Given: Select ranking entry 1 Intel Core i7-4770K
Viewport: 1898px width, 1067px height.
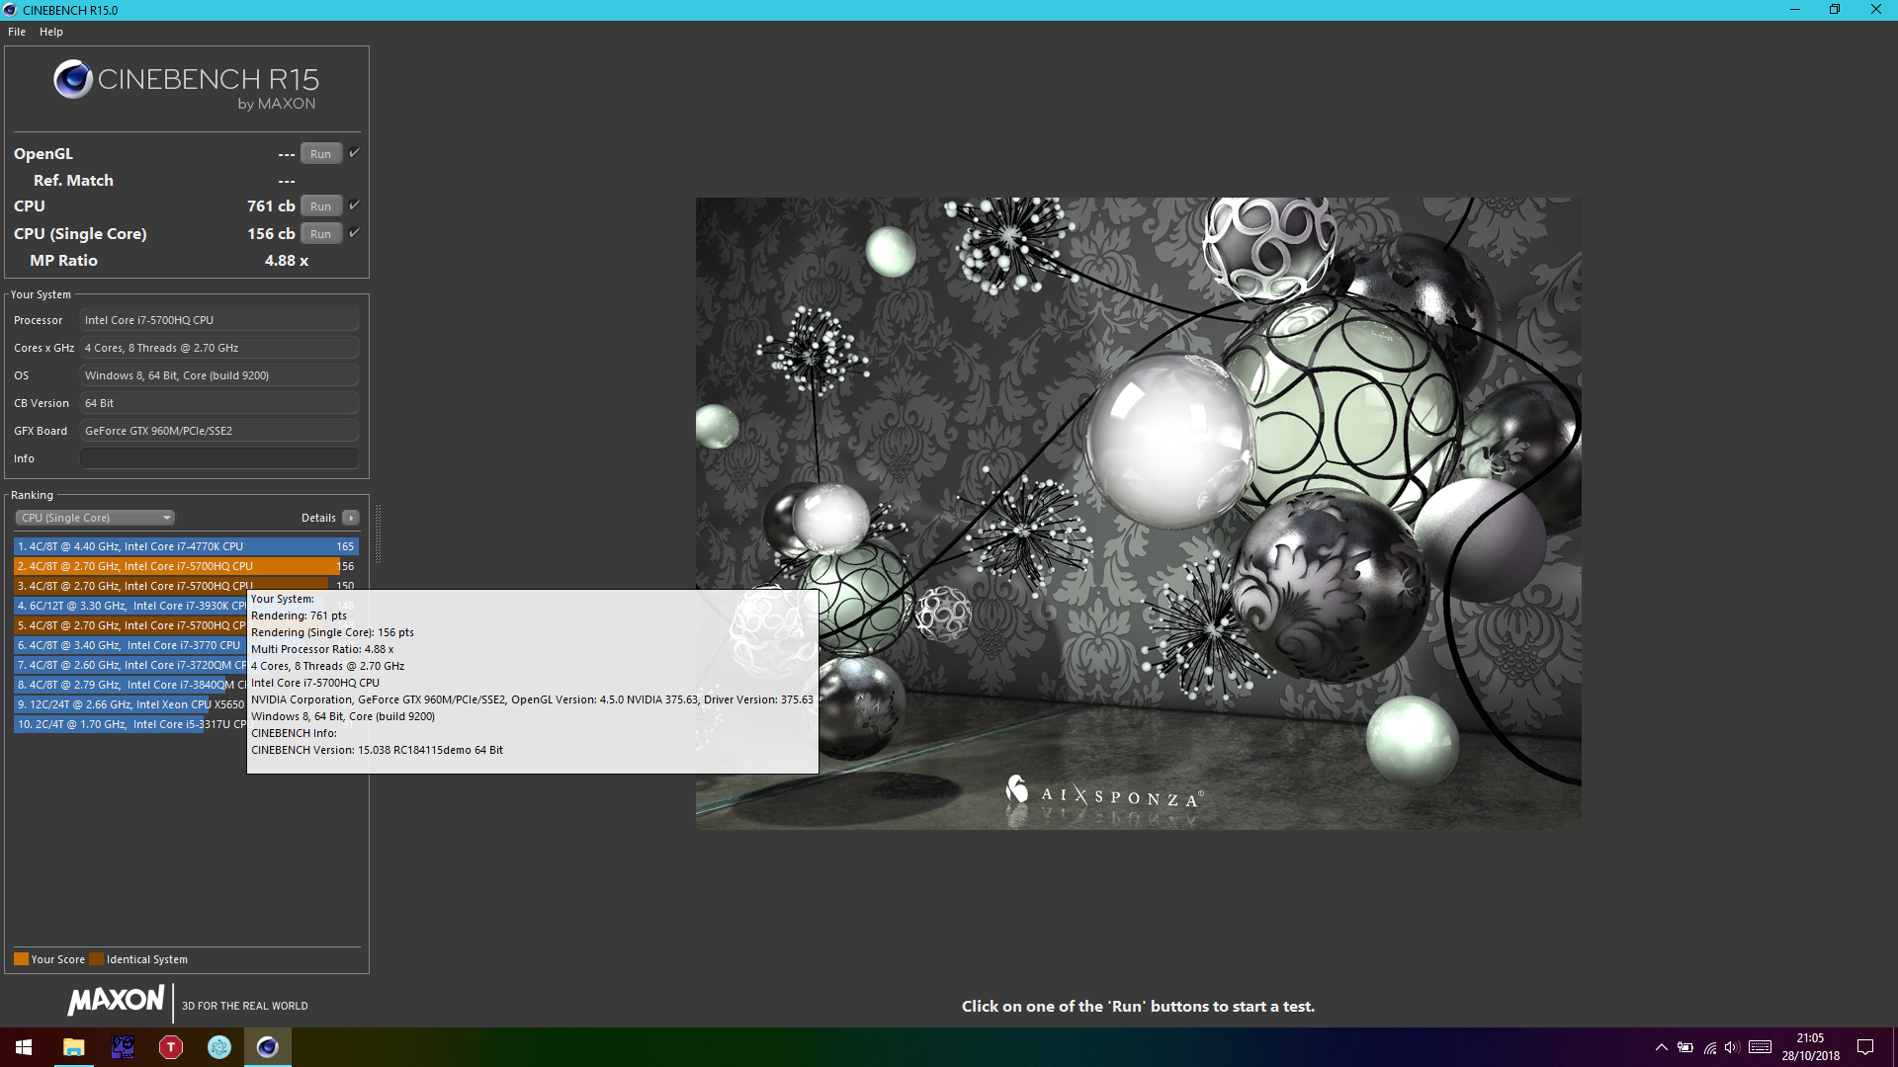Looking at the screenshot, I should click(186, 546).
